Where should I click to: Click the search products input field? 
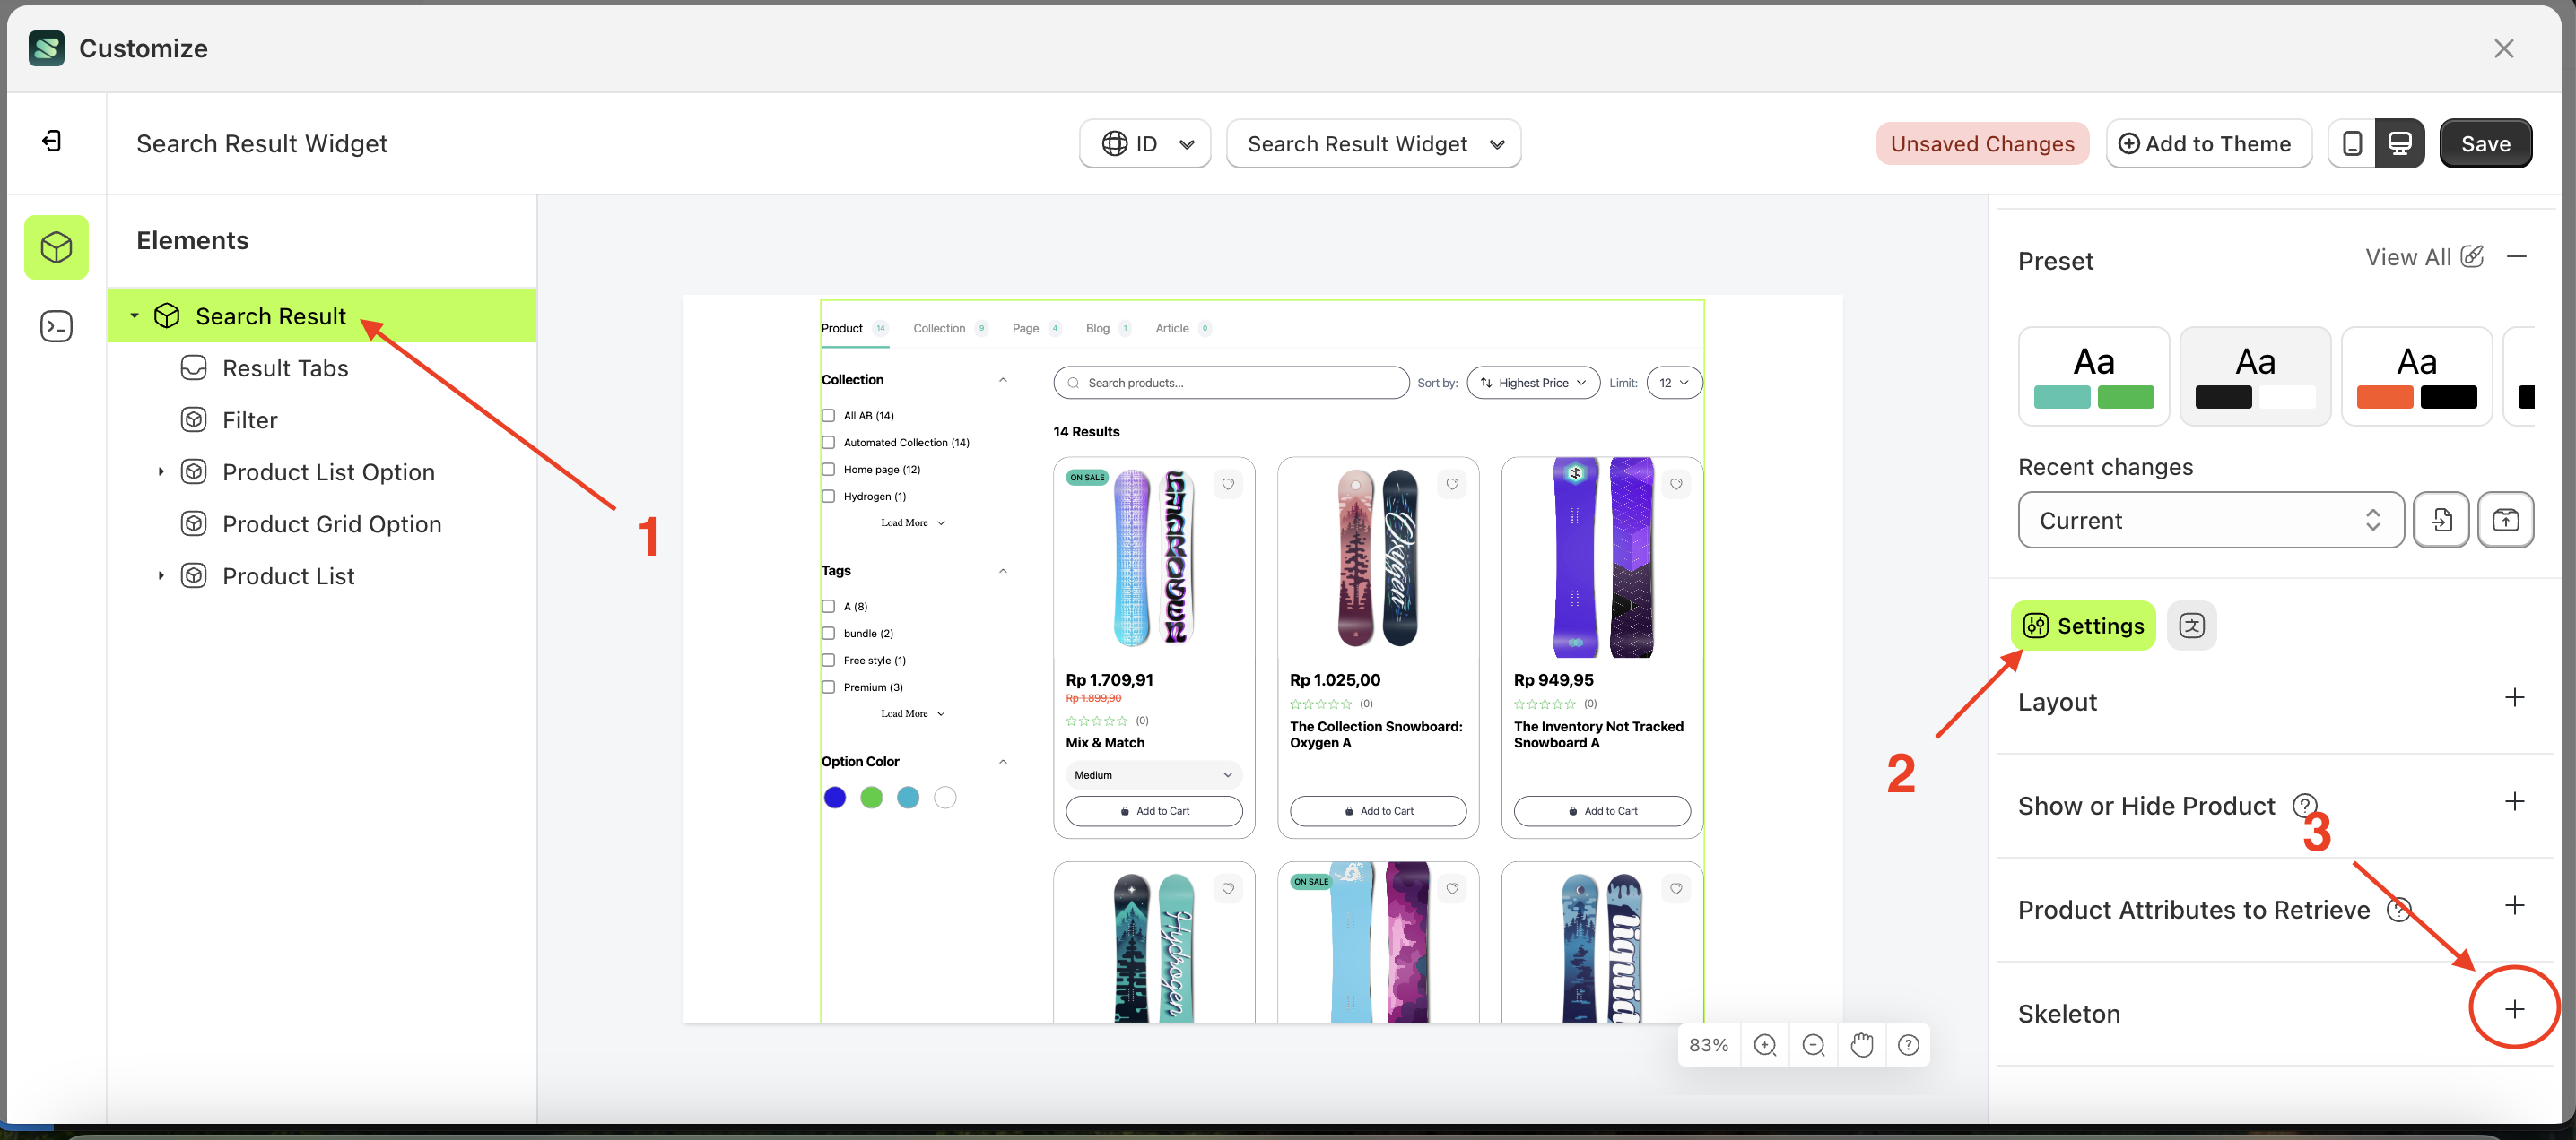tap(1230, 382)
